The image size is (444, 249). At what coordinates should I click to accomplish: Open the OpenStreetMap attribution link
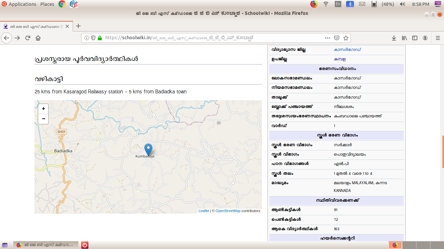tap(228, 211)
